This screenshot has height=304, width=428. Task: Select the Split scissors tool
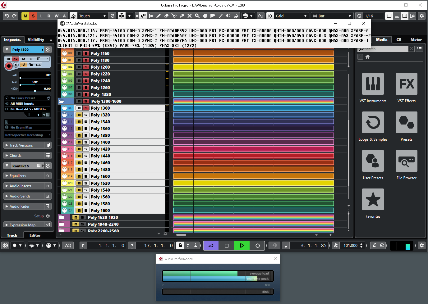point(174,16)
